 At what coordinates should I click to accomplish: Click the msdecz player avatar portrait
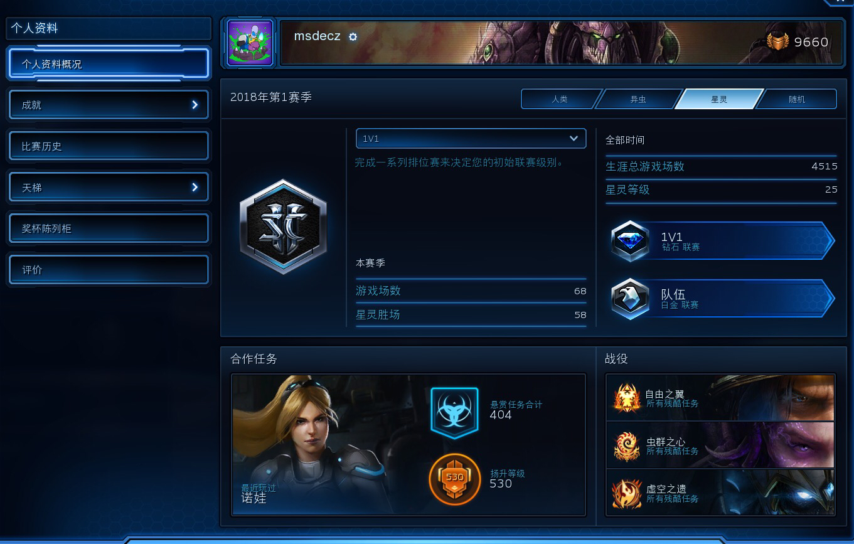[250, 43]
